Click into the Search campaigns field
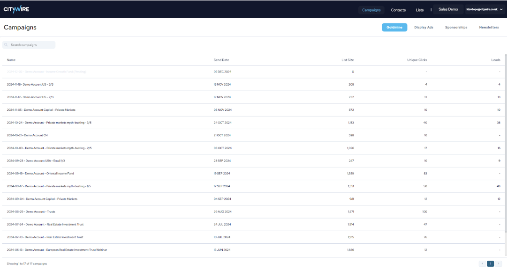Image resolution: width=507 pixels, height=270 pixels. 30,45
